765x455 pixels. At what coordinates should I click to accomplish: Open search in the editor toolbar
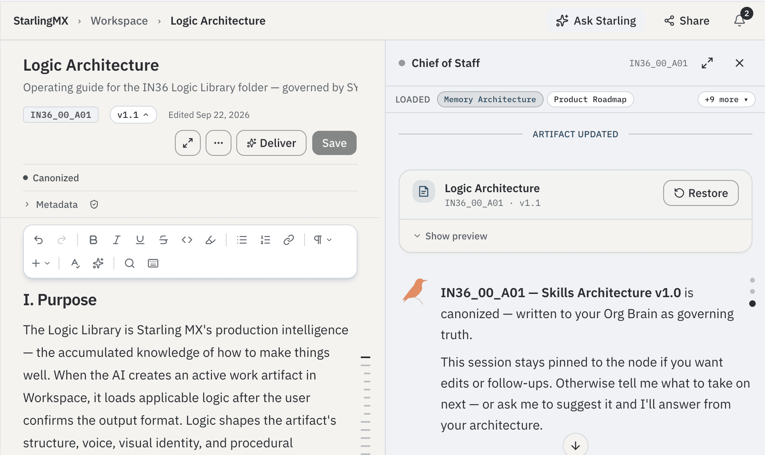click(130, 263)
